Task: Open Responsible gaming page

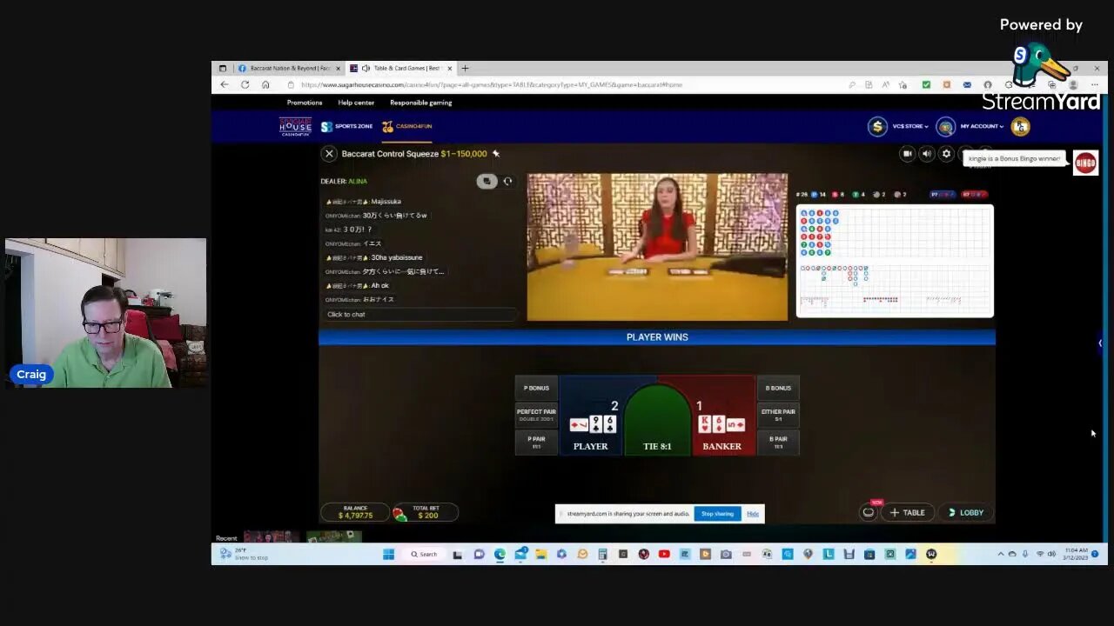Action: [421, 103]
